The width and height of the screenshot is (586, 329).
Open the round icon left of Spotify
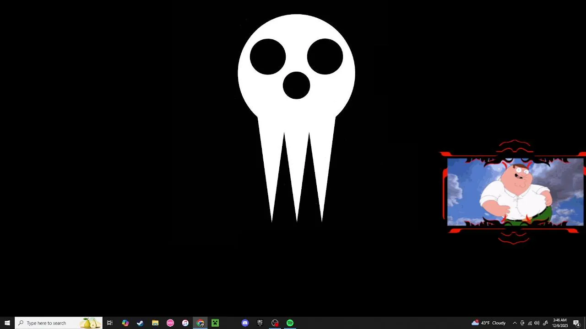click(275, 323)
